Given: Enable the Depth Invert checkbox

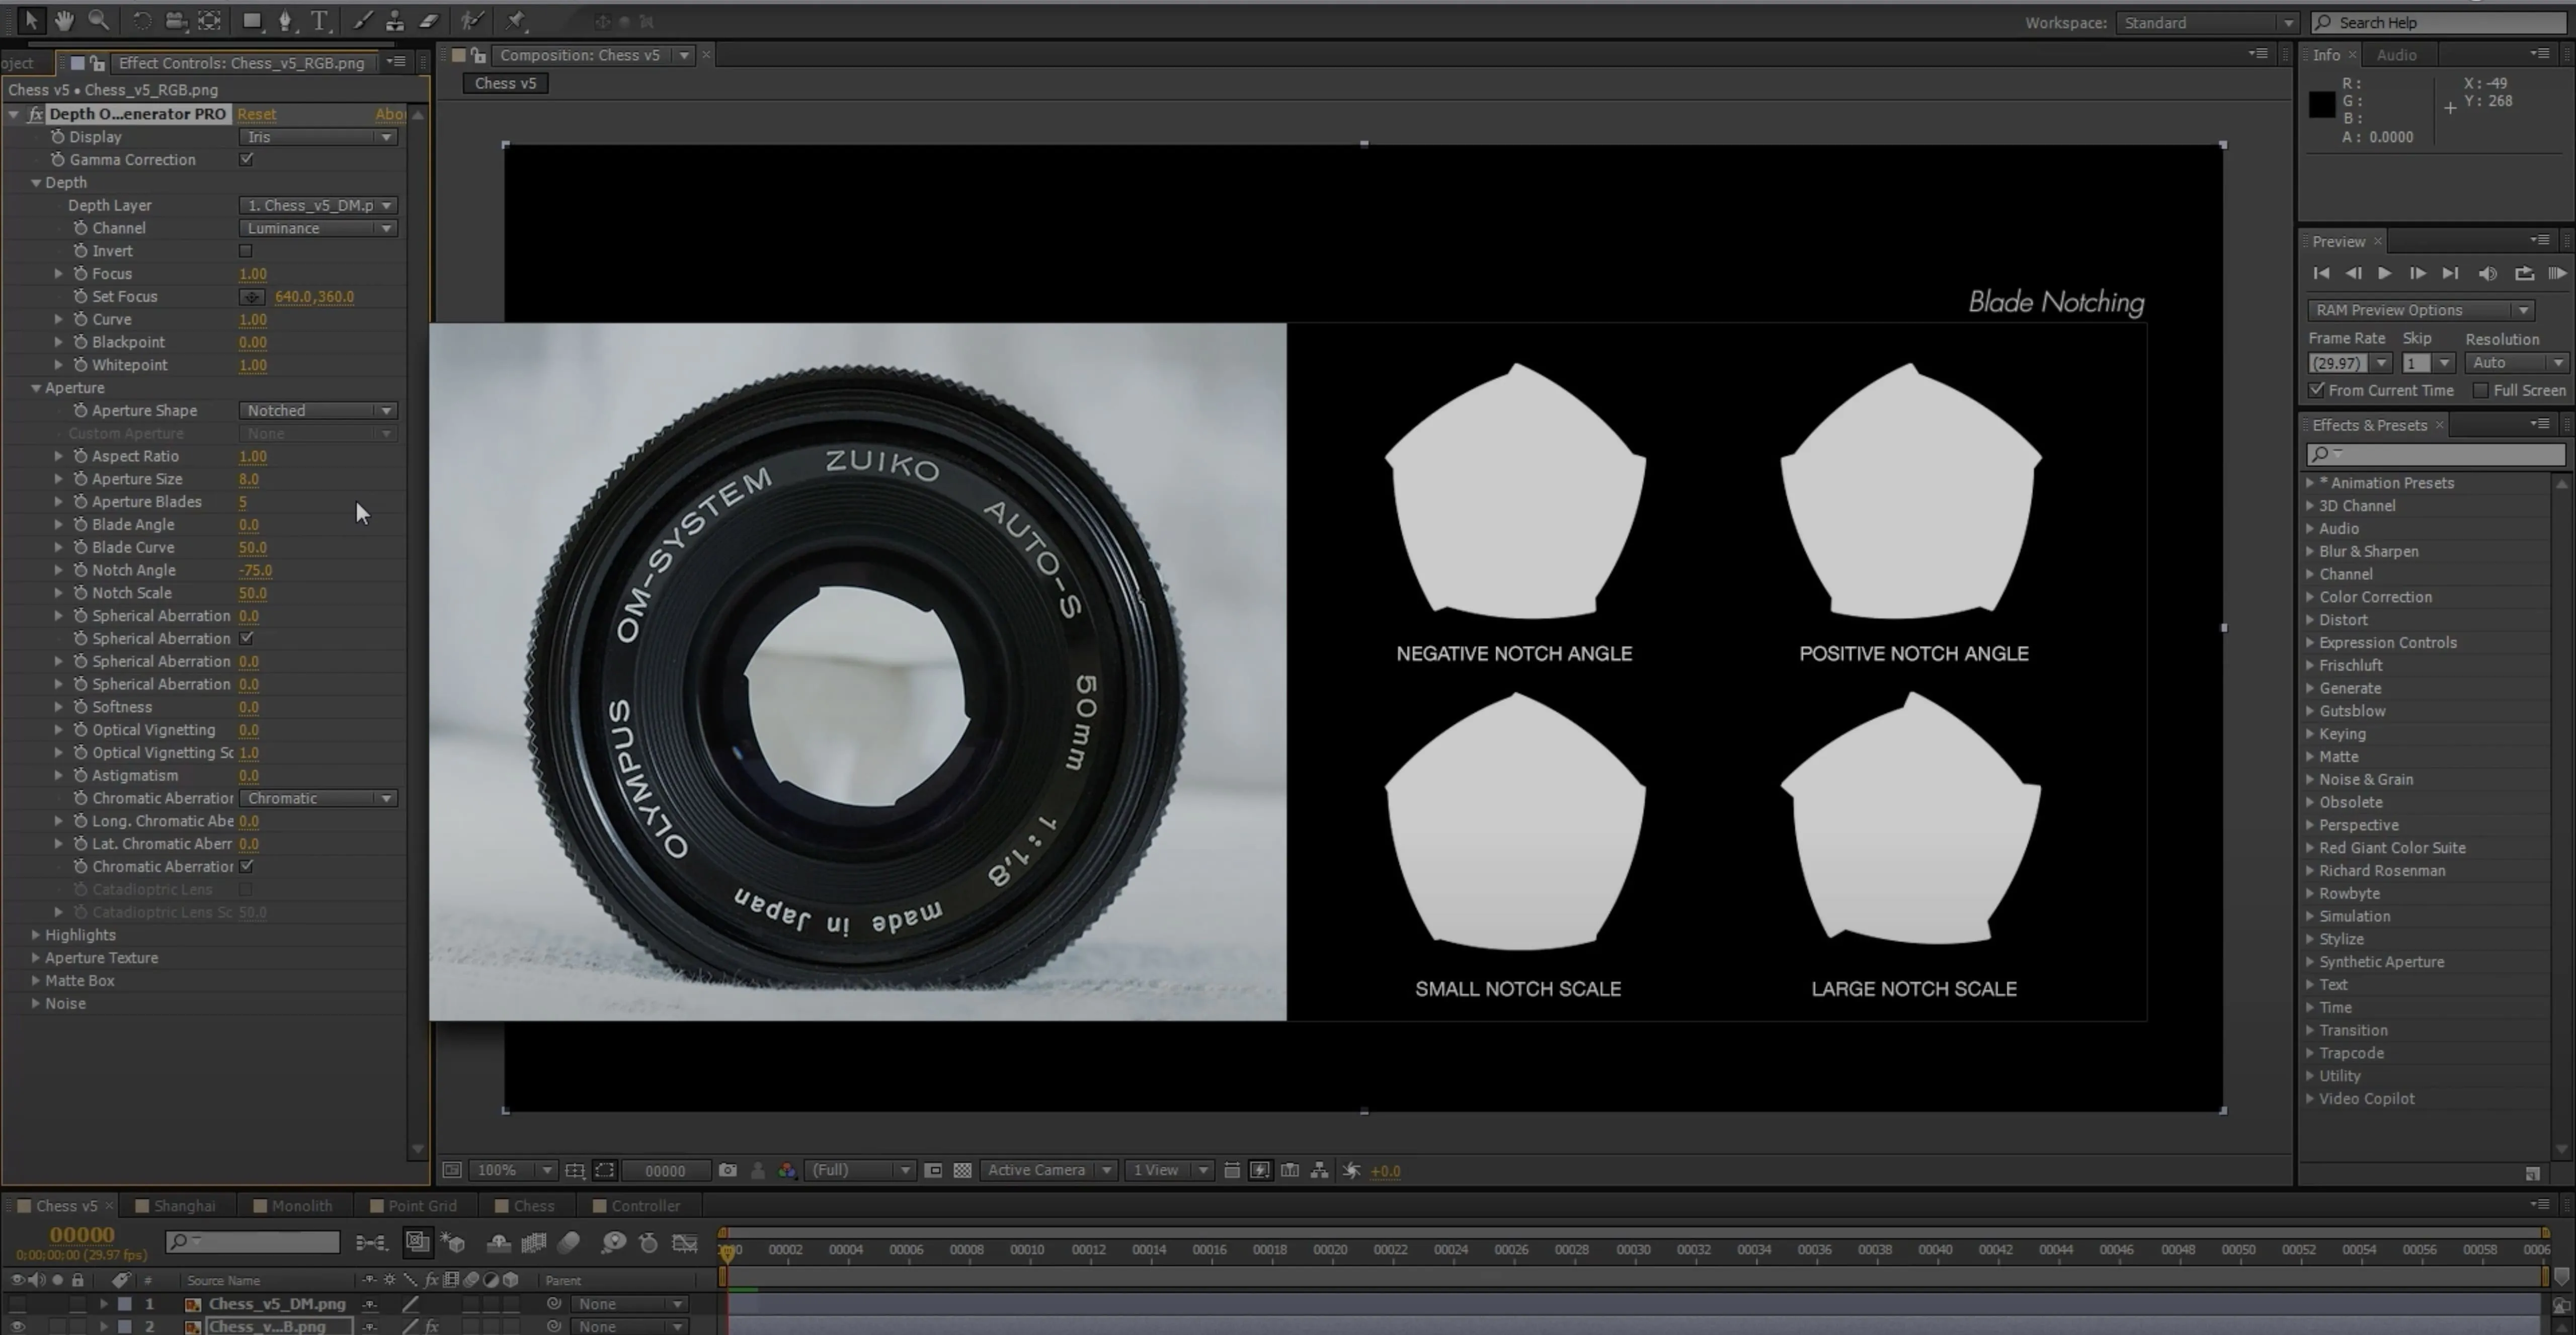Looking at the screenshot, I should coord(246,251).
